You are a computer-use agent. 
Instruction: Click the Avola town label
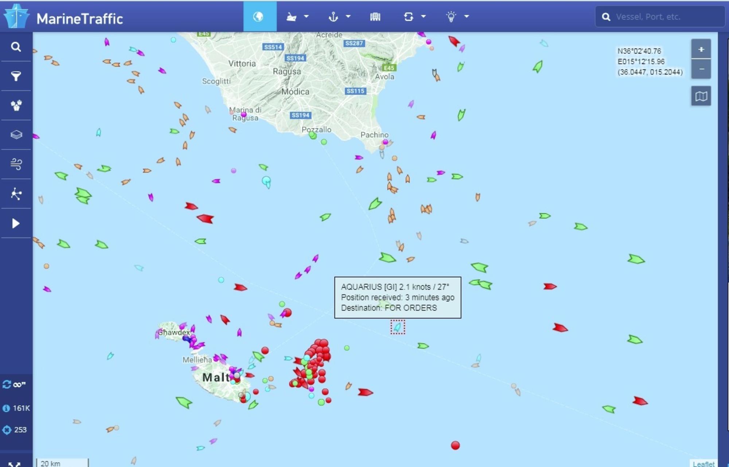[385, 76]
